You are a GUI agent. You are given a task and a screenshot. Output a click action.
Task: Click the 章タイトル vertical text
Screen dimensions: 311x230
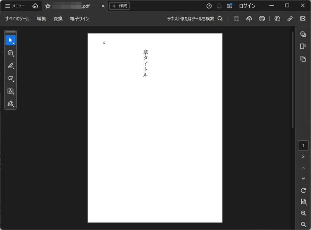145,63
